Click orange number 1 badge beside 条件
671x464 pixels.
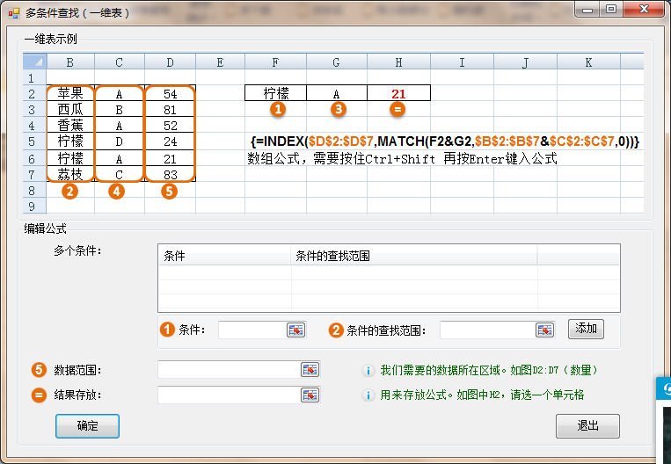point(166,330)
